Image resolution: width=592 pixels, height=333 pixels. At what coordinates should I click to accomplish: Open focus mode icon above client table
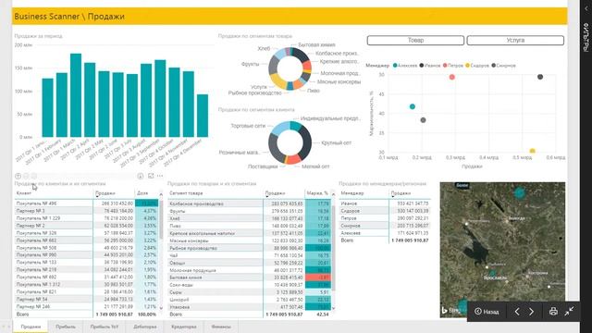pyautogui.click(x=151, y=176)
